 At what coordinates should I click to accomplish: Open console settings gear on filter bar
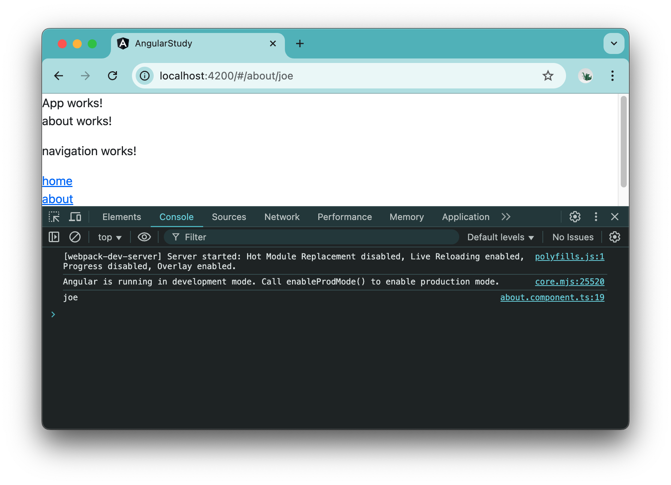tap(614, 237)
